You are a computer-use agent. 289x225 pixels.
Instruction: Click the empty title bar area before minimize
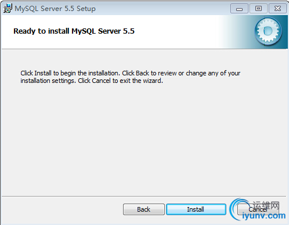(x=162, y=9)
